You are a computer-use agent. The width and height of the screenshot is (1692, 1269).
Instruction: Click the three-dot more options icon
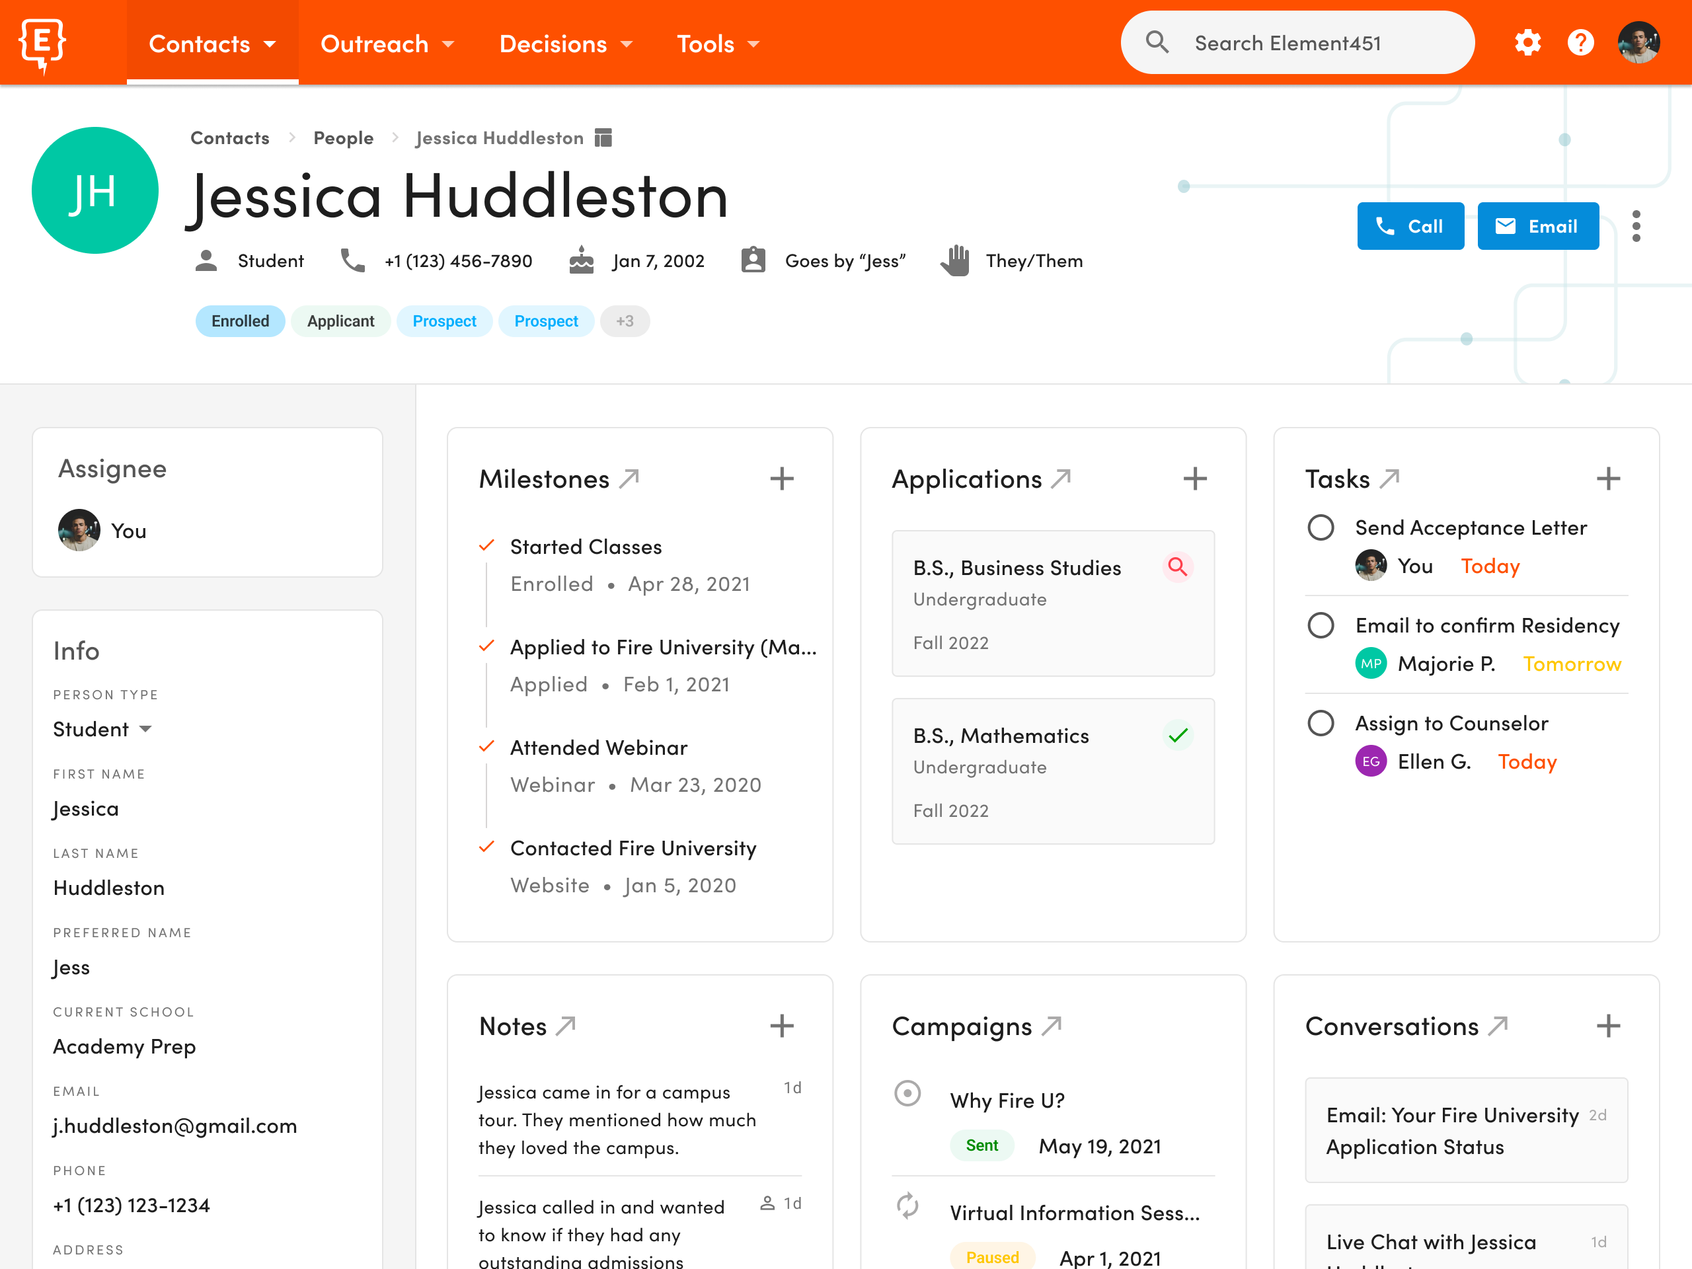tap(1636, 227)
